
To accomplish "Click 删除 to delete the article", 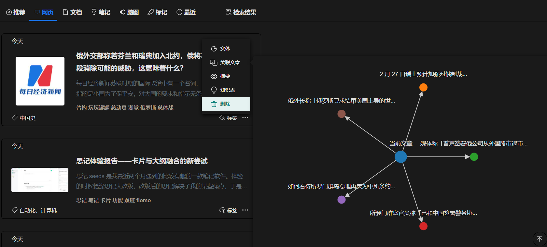I will pos(226,104).
